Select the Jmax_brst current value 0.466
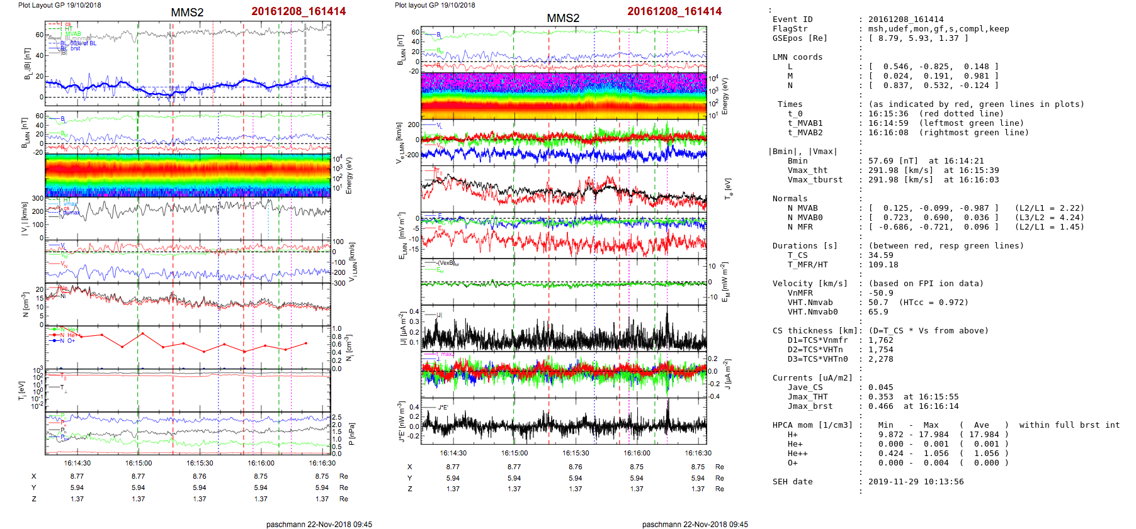The image size is (1136, 529). click(x=880, y=406)
